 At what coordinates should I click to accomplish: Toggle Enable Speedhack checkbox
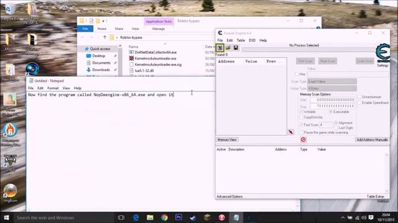[x=359, y=103]
